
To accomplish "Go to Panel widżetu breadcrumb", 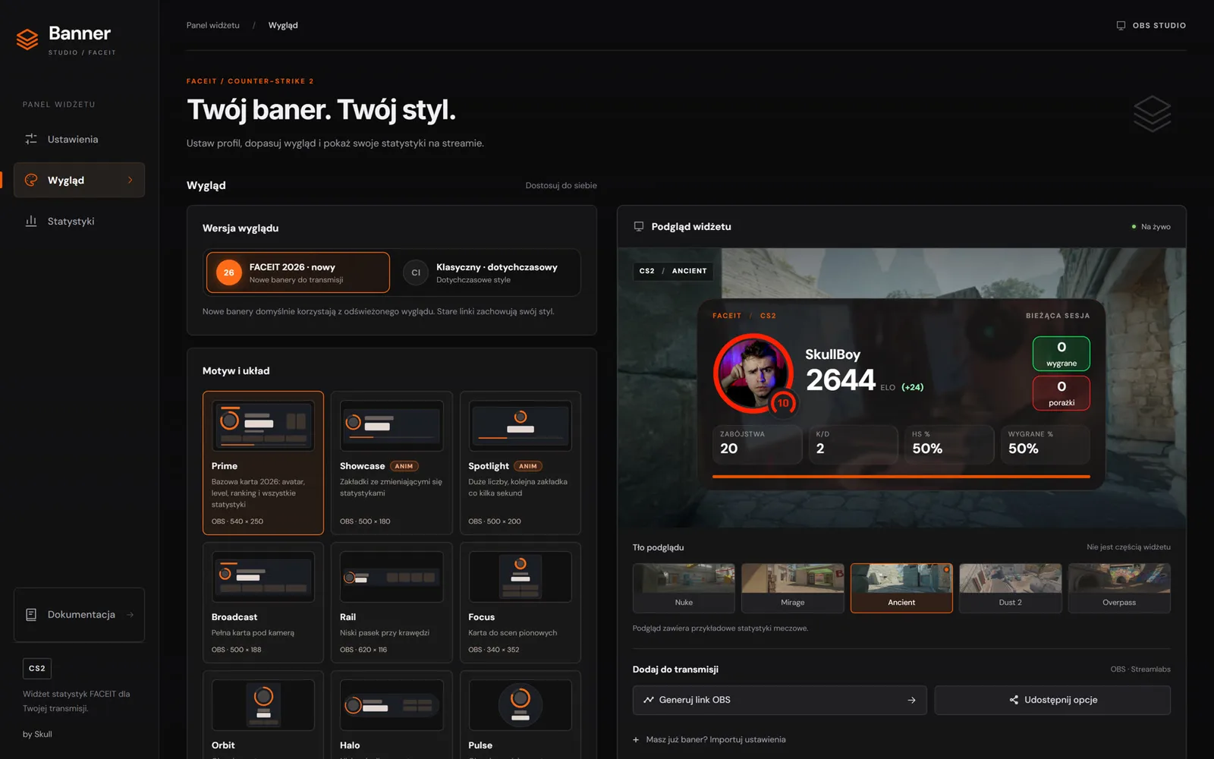I will pyautogui.click(x=213, y=25).
